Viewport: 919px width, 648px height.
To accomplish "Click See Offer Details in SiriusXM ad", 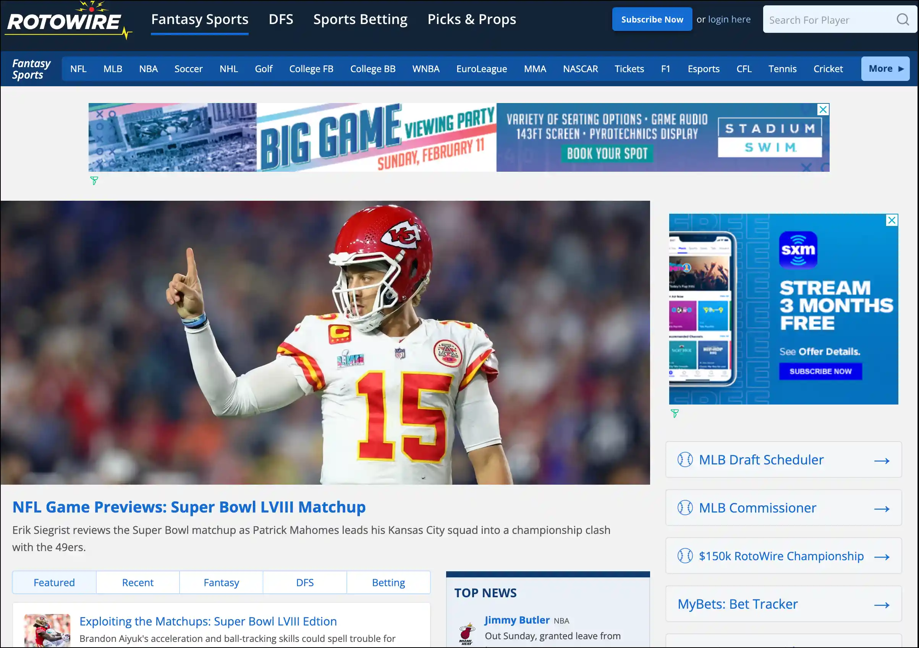I will pos(819,351).
